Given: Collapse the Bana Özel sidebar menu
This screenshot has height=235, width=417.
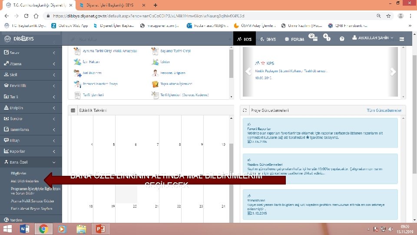Looking at the screenshot, I should [x=31, y=162].
